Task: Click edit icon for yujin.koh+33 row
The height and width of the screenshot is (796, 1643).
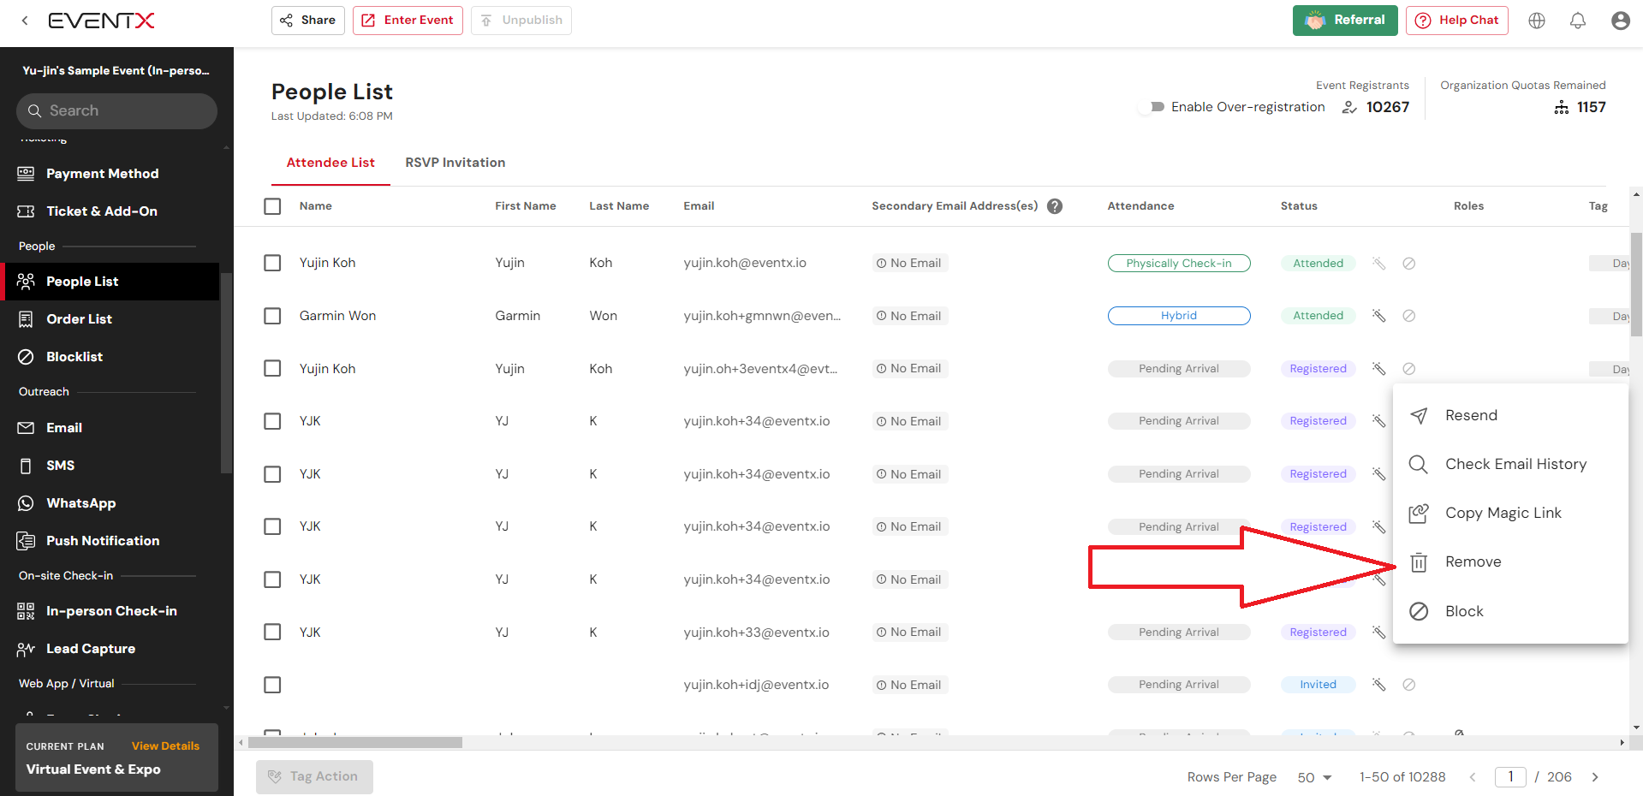Action: (1379, 633)
